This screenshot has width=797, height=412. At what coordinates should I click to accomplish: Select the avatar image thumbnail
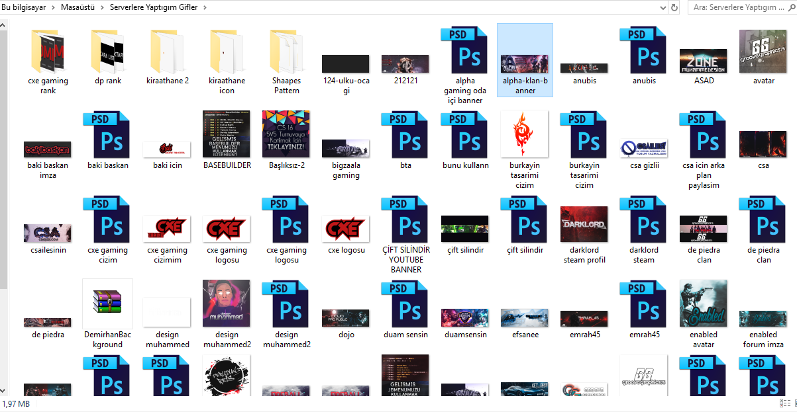[763, 51]
